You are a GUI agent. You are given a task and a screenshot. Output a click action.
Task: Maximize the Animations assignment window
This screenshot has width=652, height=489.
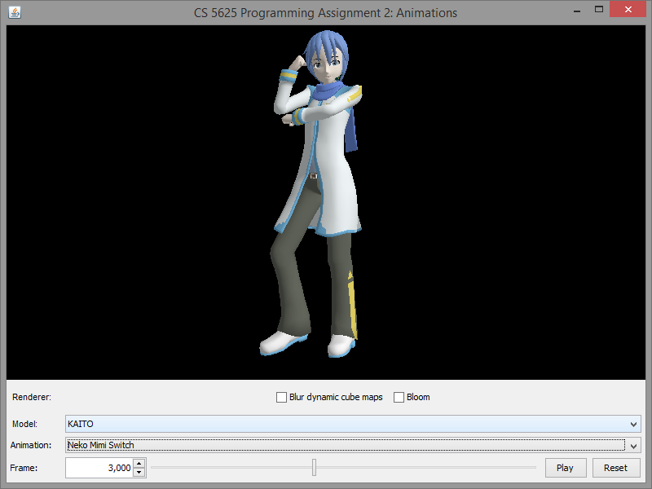599,10
